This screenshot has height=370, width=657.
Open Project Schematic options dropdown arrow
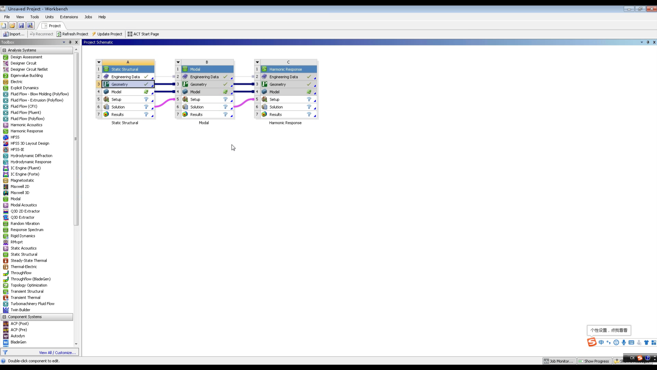pyautogui.click(x=642, y=42)
